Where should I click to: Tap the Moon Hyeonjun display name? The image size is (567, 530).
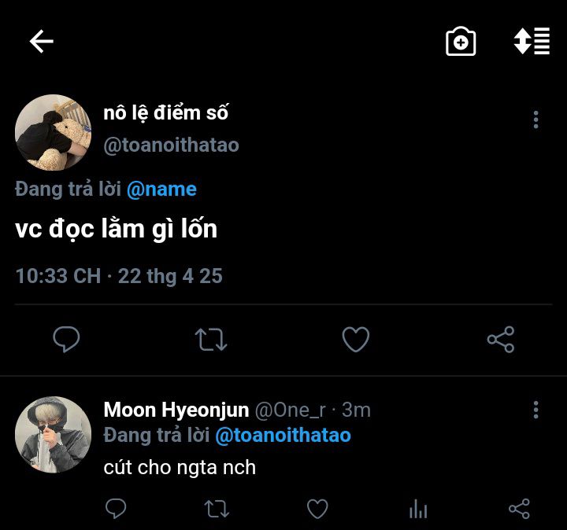176,410
